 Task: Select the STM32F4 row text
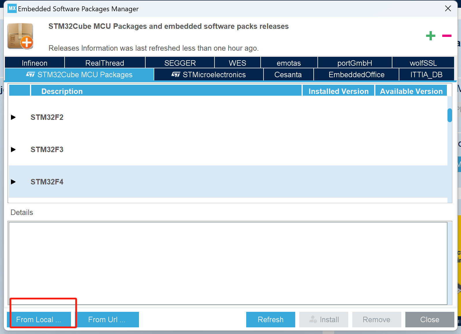[47, 182]
